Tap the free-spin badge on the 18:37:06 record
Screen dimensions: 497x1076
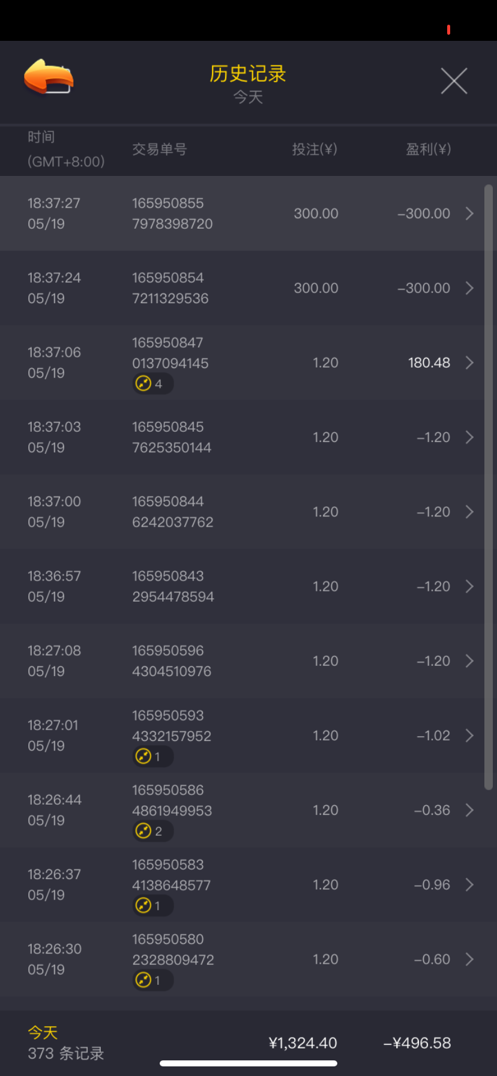pos(152,384)
